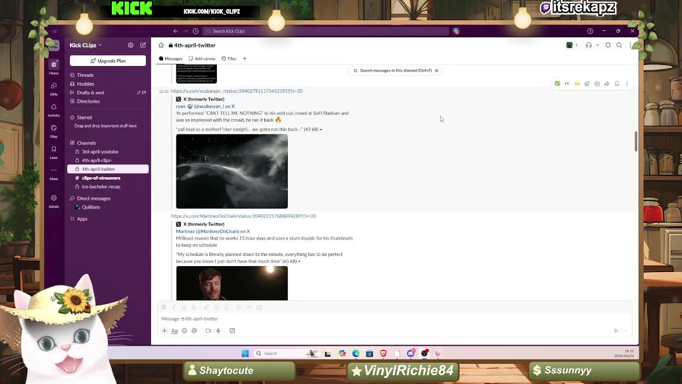Open Home in the Slack sidebar
The width and height of the screenshot is (682, 384).
[54, 67]
